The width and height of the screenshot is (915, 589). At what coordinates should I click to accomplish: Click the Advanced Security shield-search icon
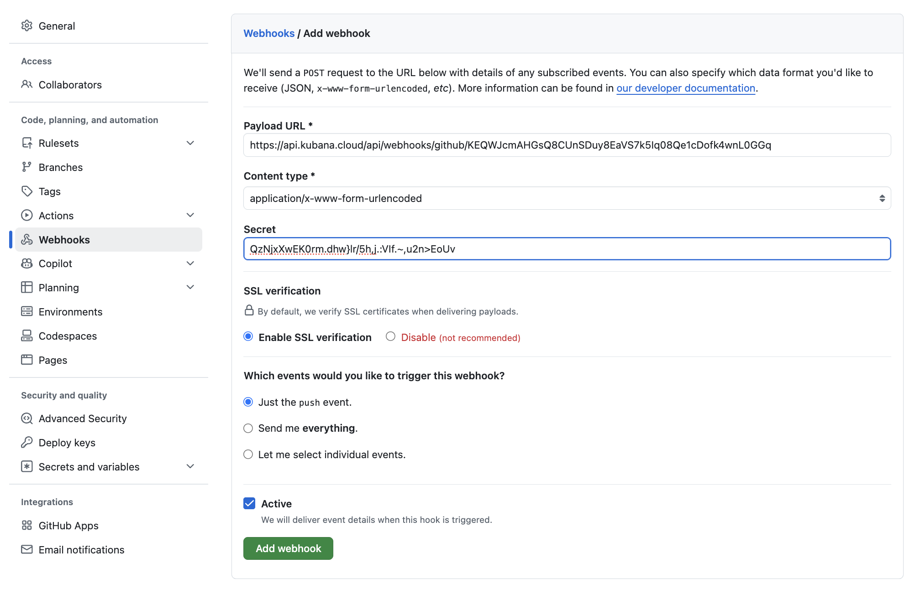[x=27, y=418]
